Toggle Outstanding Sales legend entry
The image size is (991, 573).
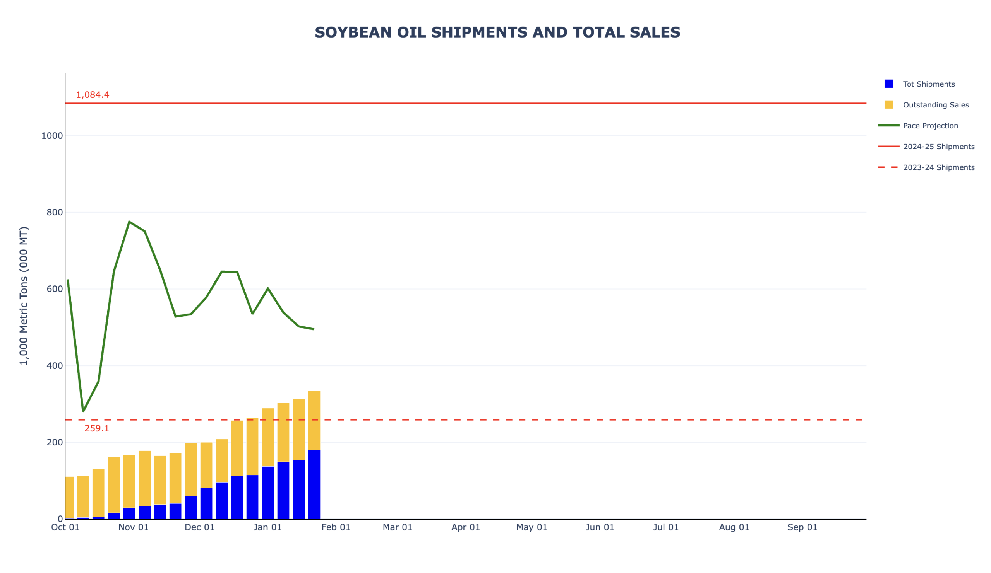[x=936, y=105]
